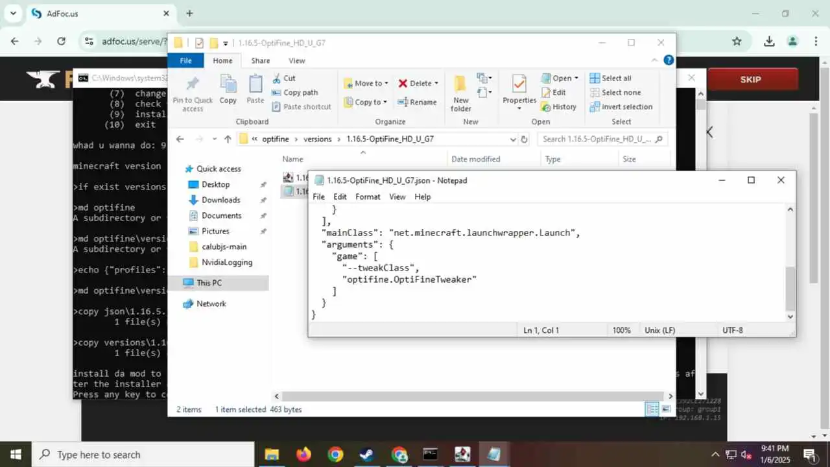Switch Explorer to details view icon
Image resolution: width=830 pixels, height=467 pixels.
652,409
